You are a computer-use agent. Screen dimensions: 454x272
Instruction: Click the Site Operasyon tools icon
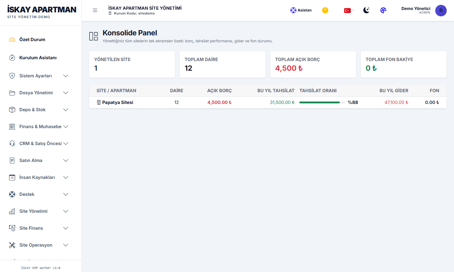[12, 245]
